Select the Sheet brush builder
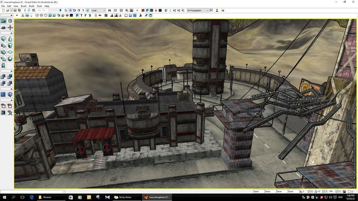Screen dimensions: 358x201 coord(10,52)
